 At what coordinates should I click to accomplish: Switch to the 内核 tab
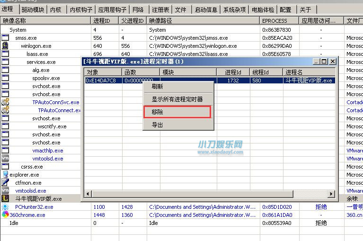click(56, 10)
